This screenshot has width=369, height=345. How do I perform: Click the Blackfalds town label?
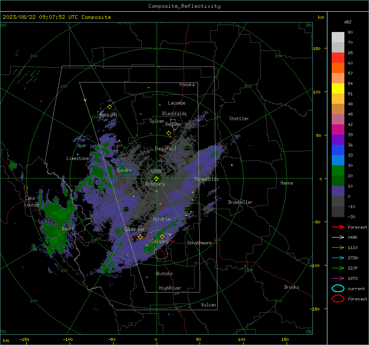coord(174,114)
